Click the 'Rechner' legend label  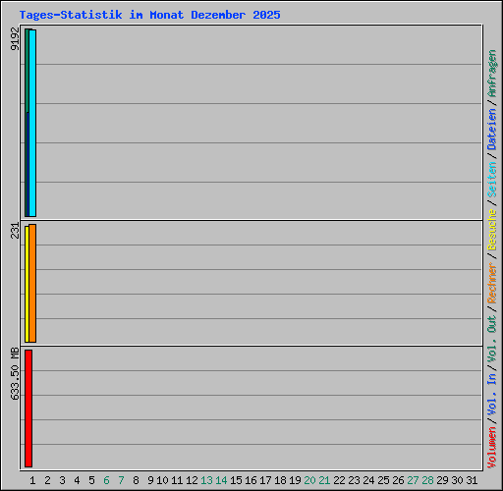(x=491, y=283)
